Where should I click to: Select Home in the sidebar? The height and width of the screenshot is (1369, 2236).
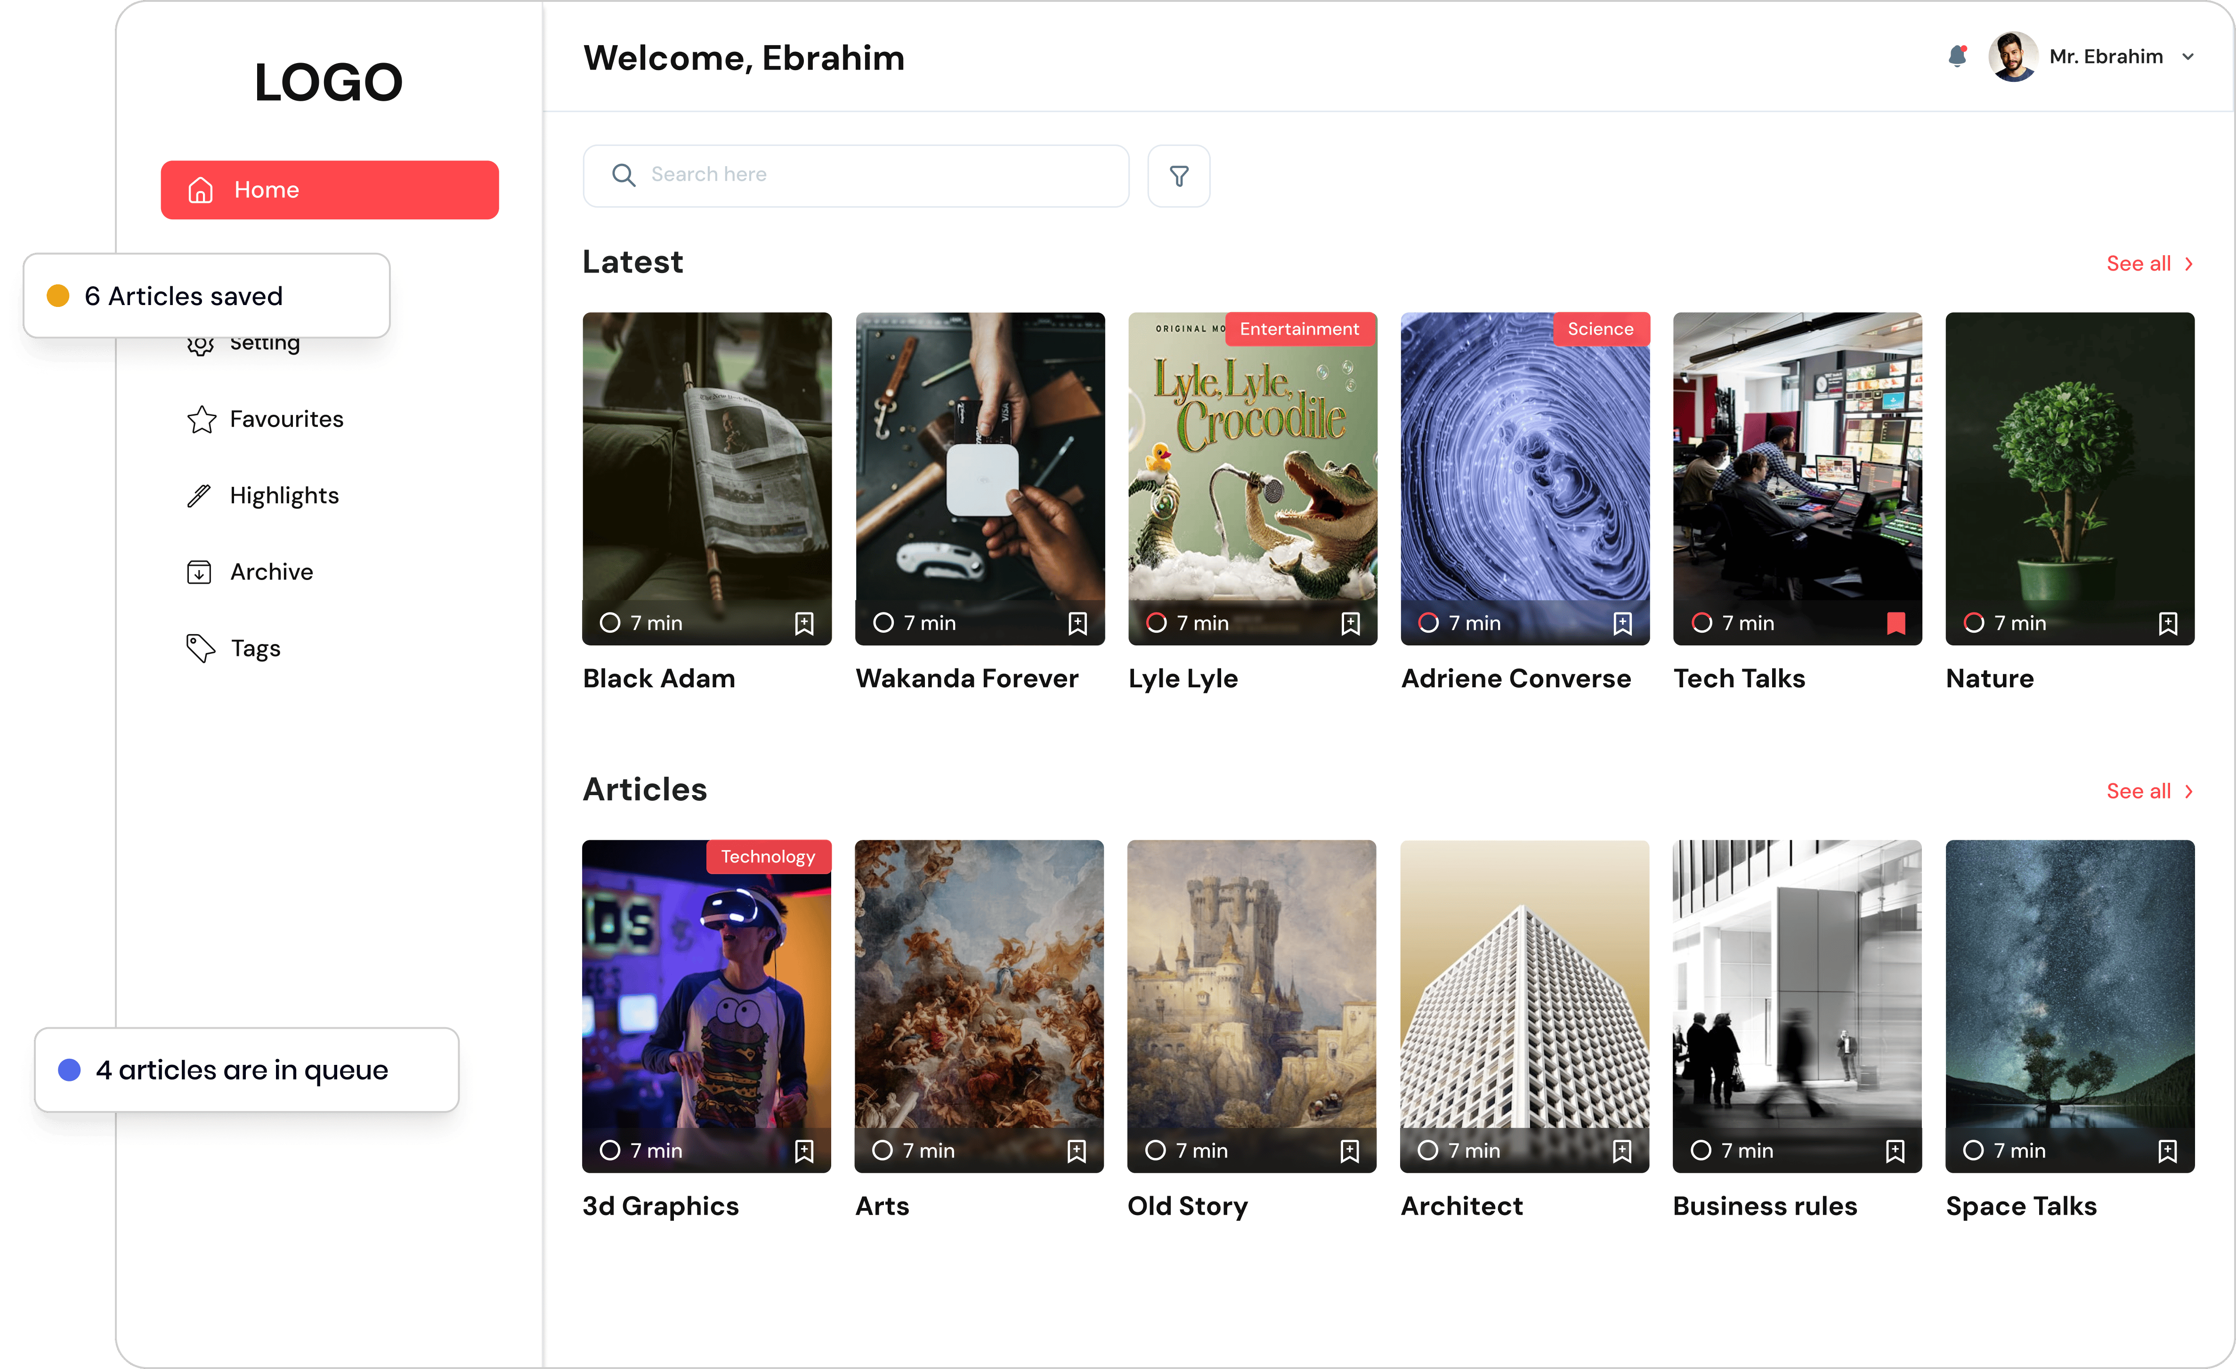coord(329,189)
